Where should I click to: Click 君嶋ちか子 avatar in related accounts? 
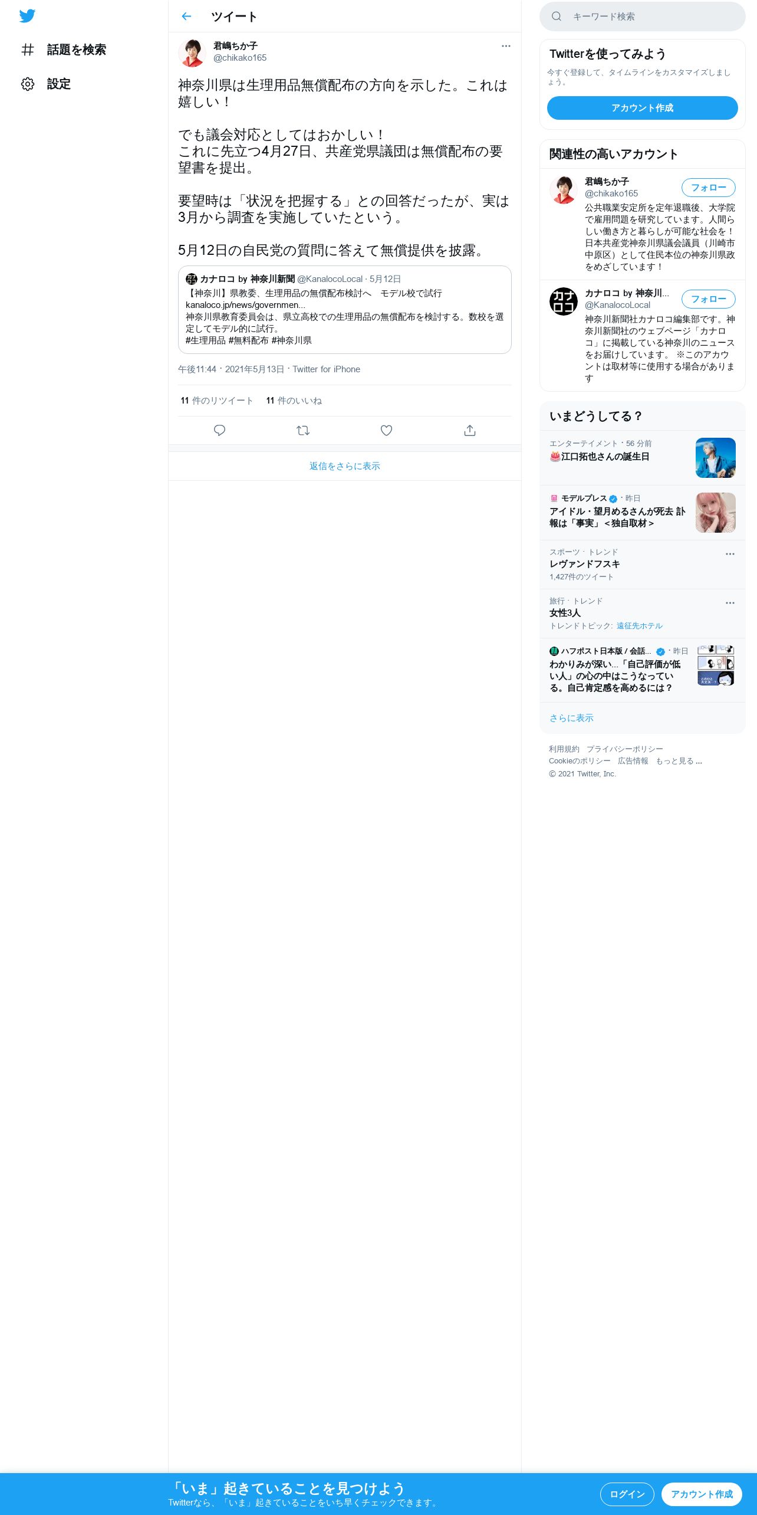(564, 190)
